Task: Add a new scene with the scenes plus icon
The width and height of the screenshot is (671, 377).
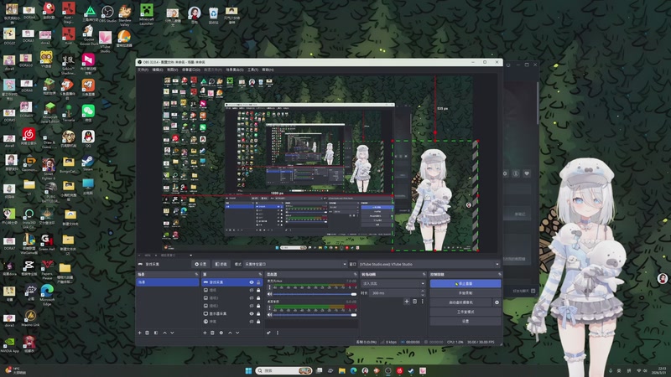Action: (139, 333)
